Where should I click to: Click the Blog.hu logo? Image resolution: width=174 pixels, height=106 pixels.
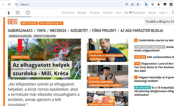[13, 22]
